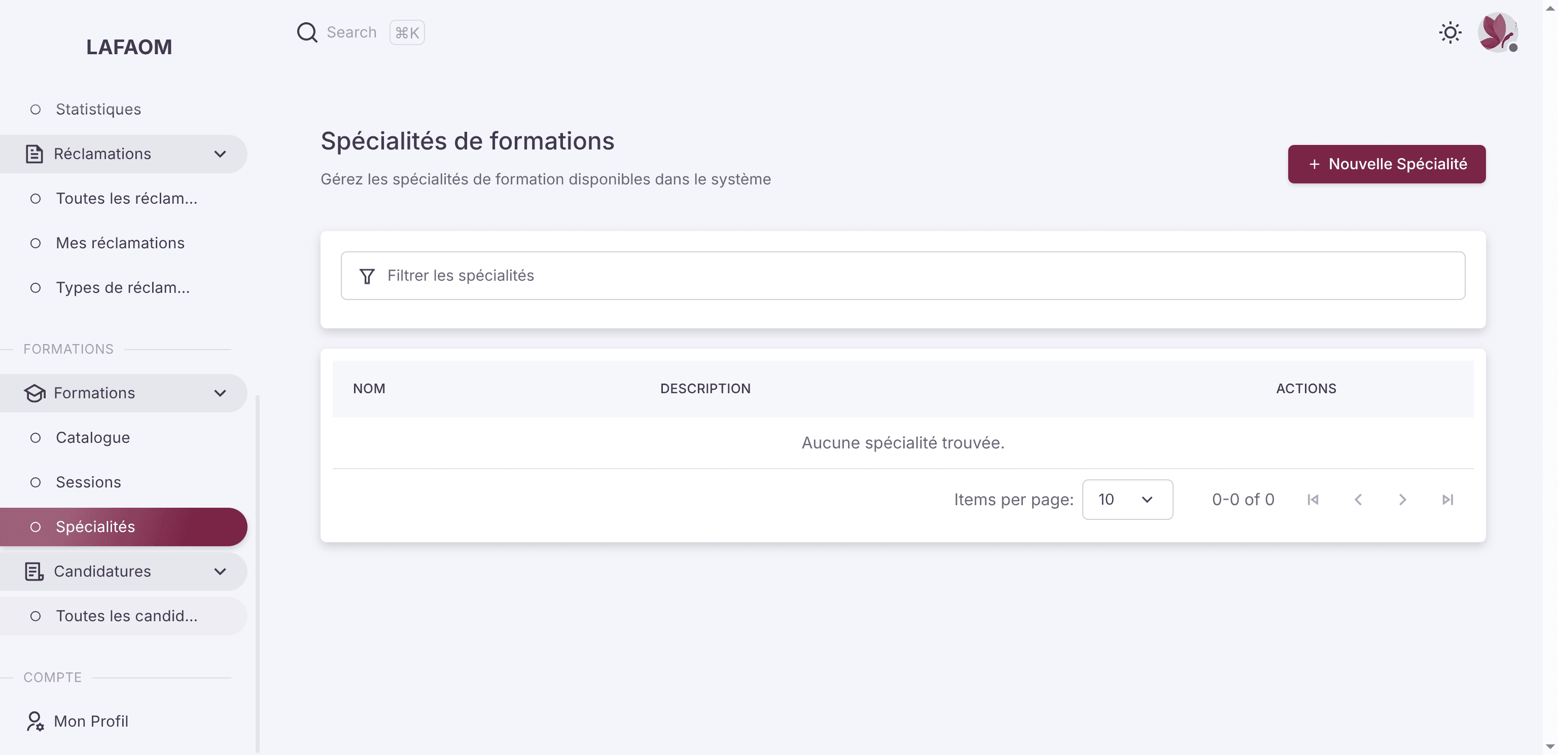Click the Nouvelle Spécialité button
Viewport: 1558px width, 755px height.
(x=1386, y=164)
